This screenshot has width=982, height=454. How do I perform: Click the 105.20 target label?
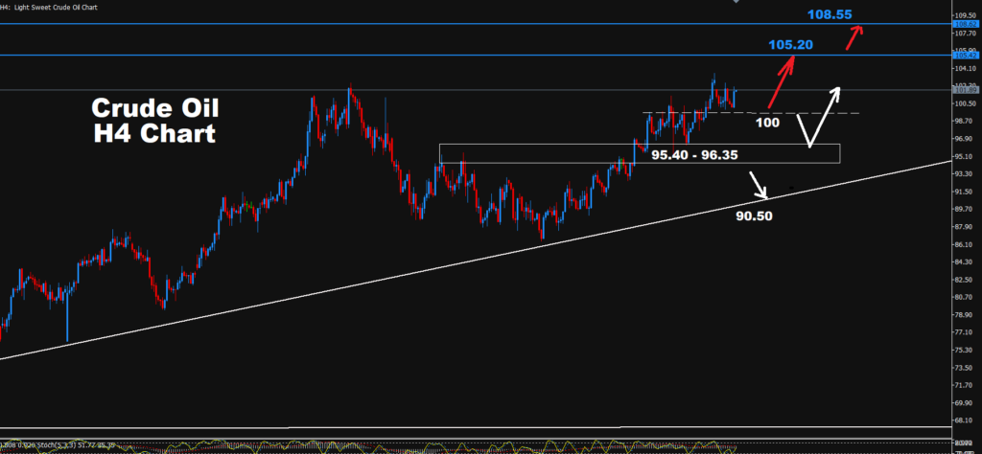pyautogui.click(x=791, y=44)
